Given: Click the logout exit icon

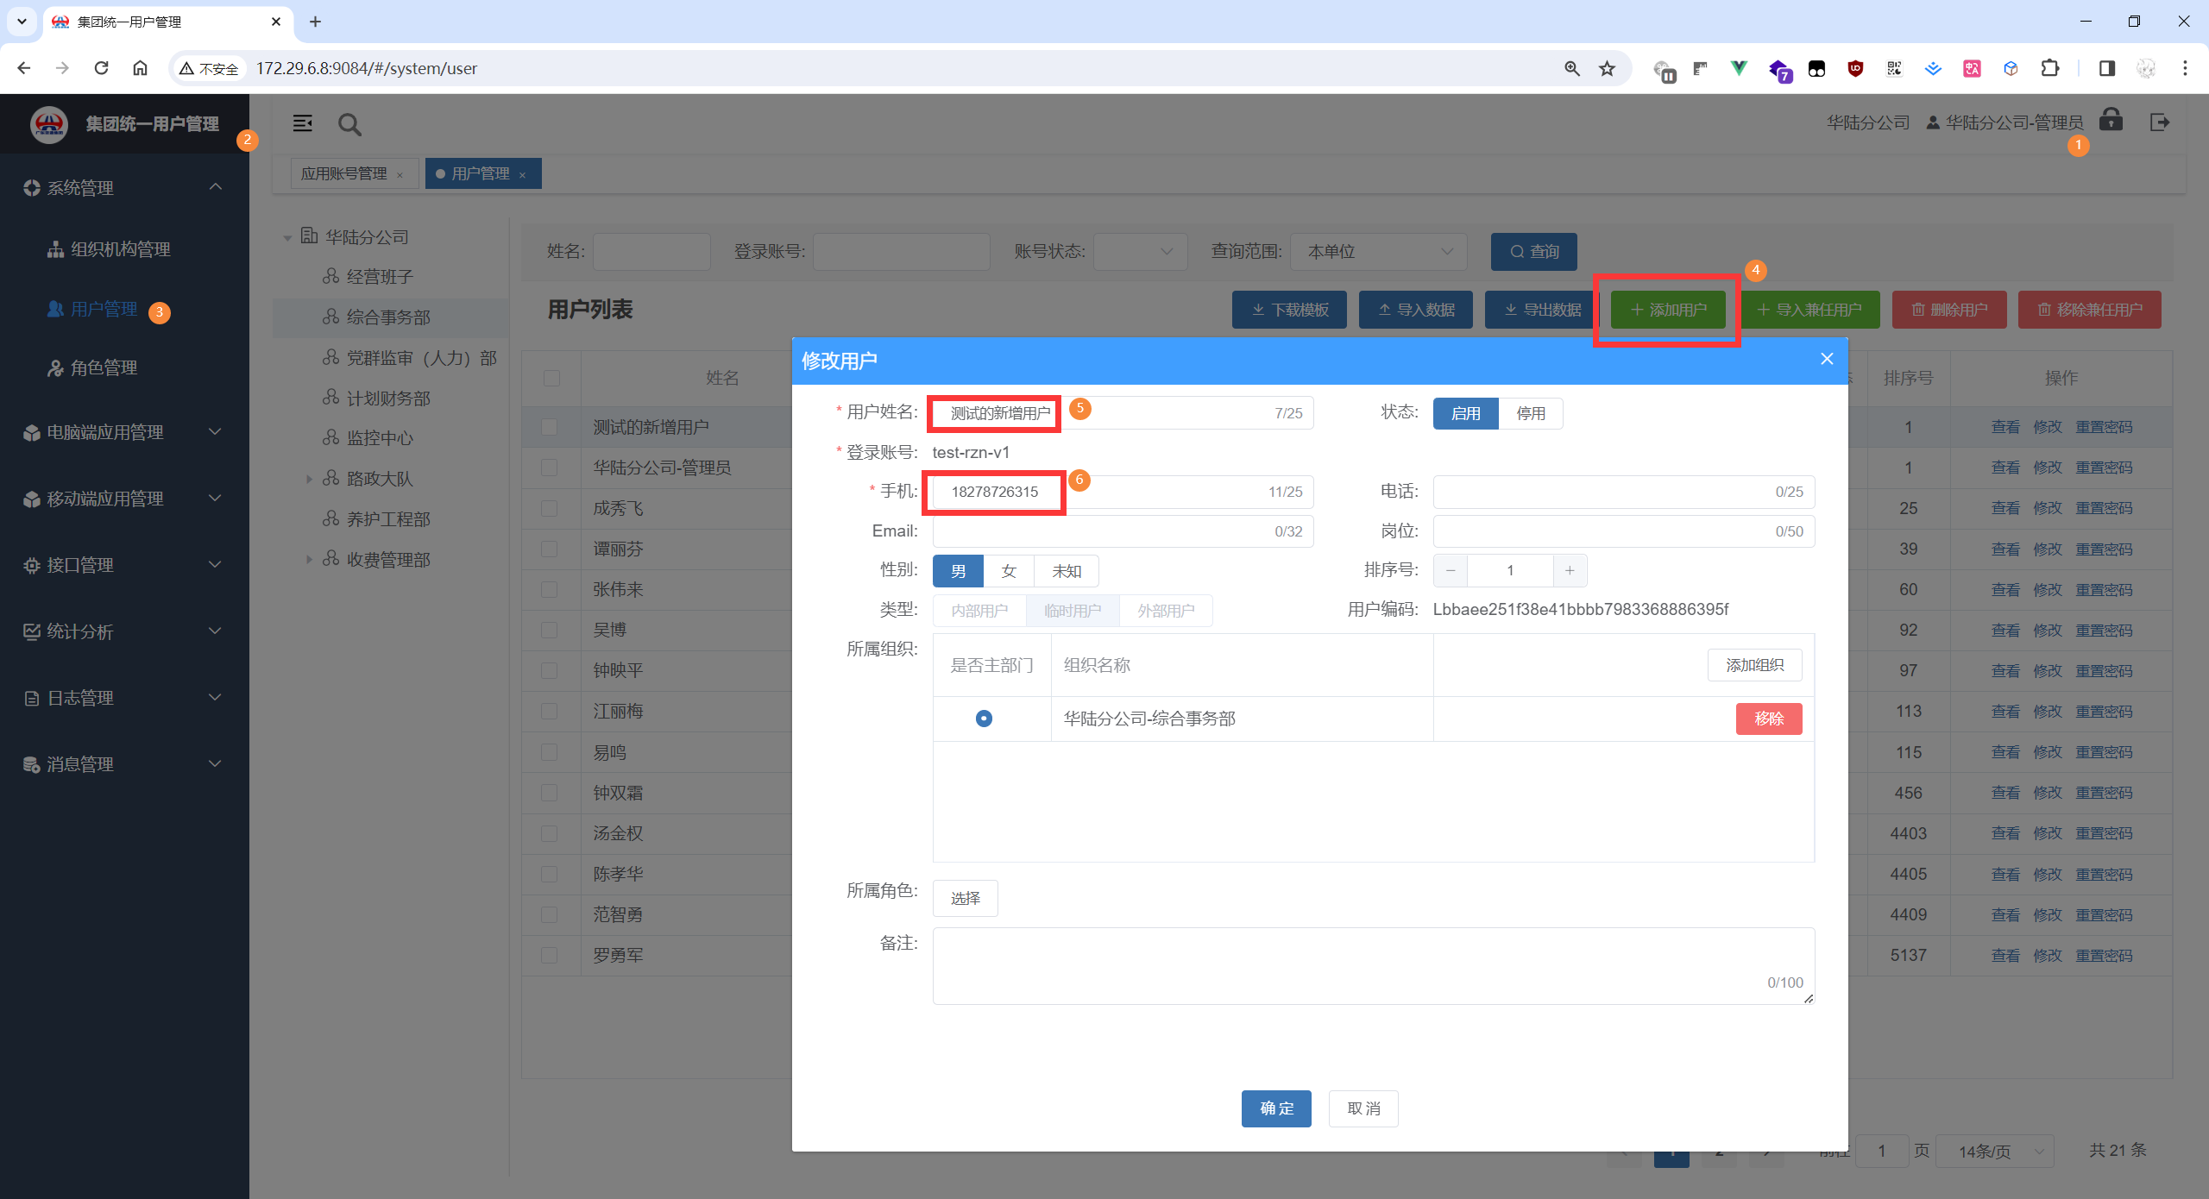Looking at the screenshot, I should (2160, 122).
